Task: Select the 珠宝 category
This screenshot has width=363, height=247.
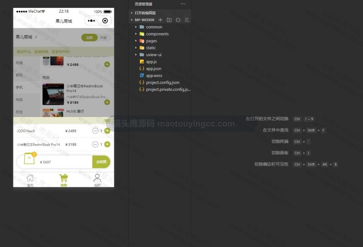Action: (19, 112)
